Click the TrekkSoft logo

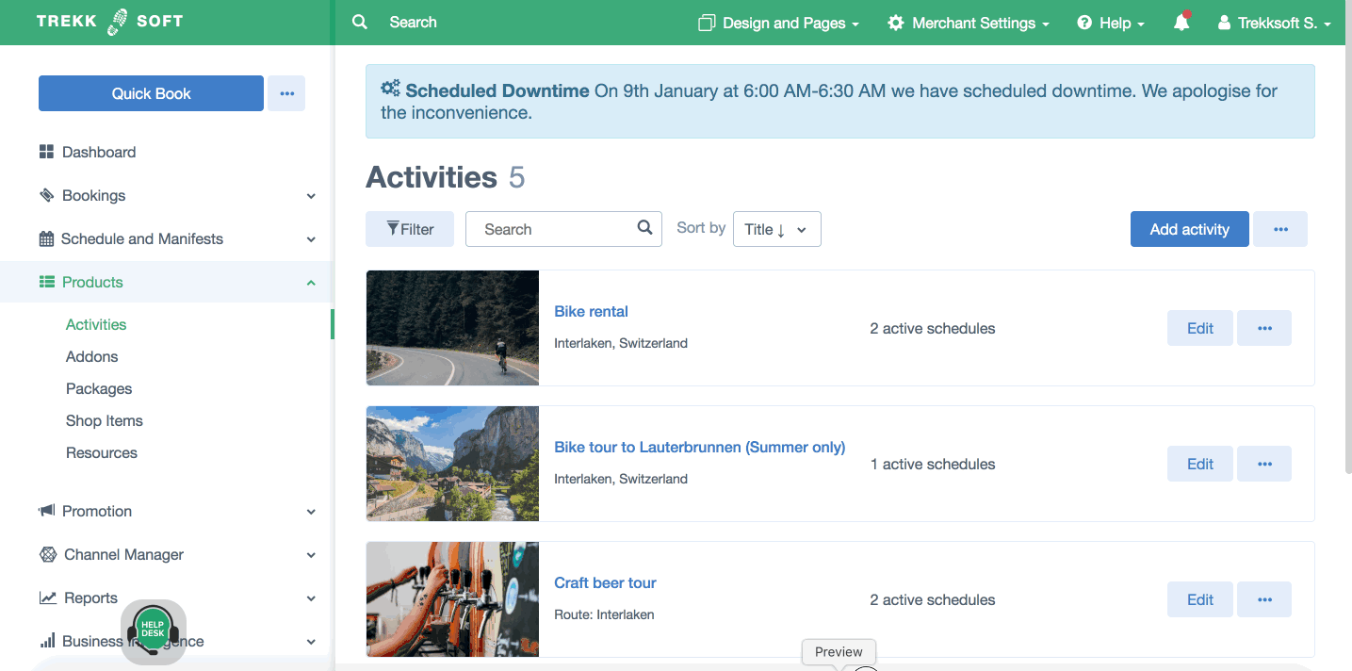tap(109, 22)
